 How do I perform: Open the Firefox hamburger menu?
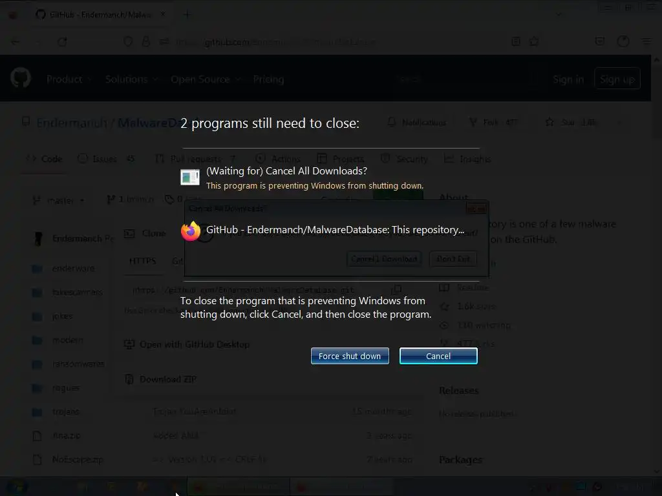(646, 41)
